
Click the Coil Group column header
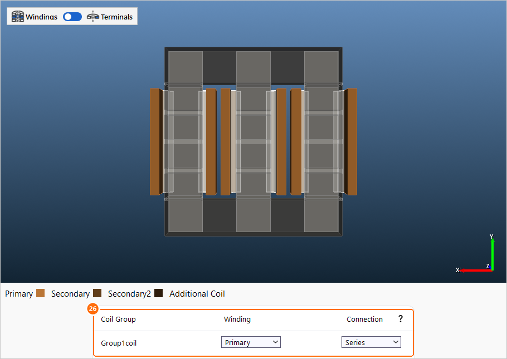click(118, 319)
